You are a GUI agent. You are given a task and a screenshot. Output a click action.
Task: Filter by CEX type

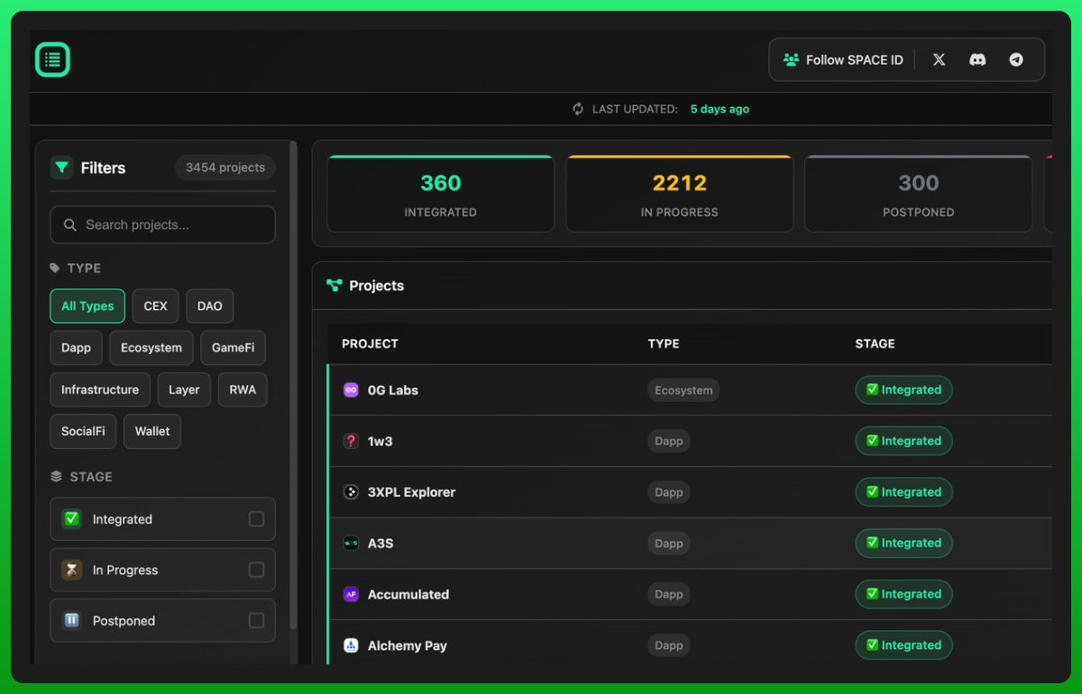tap(155, 306)
